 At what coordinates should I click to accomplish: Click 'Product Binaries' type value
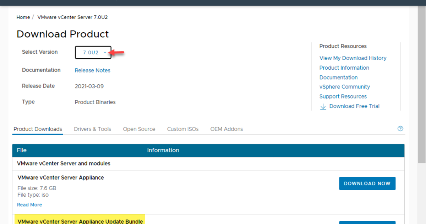coord(95,102)
